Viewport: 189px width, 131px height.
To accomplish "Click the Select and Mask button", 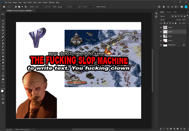I will (101, 7).
